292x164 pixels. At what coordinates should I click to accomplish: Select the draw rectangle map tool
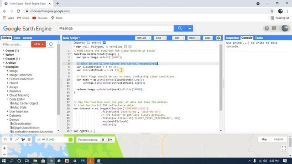tap(29, 139)
